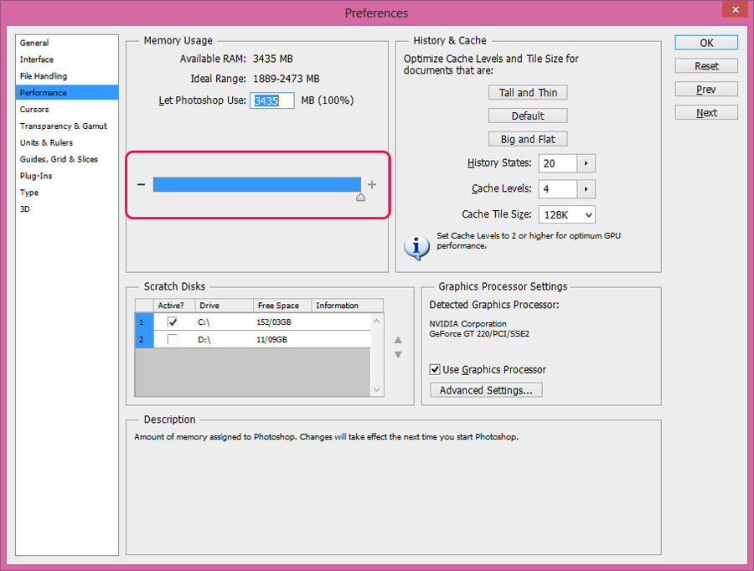Open the Cursors preferences category
Viewport: 754px width, 571px height.
tap(34, 110)
